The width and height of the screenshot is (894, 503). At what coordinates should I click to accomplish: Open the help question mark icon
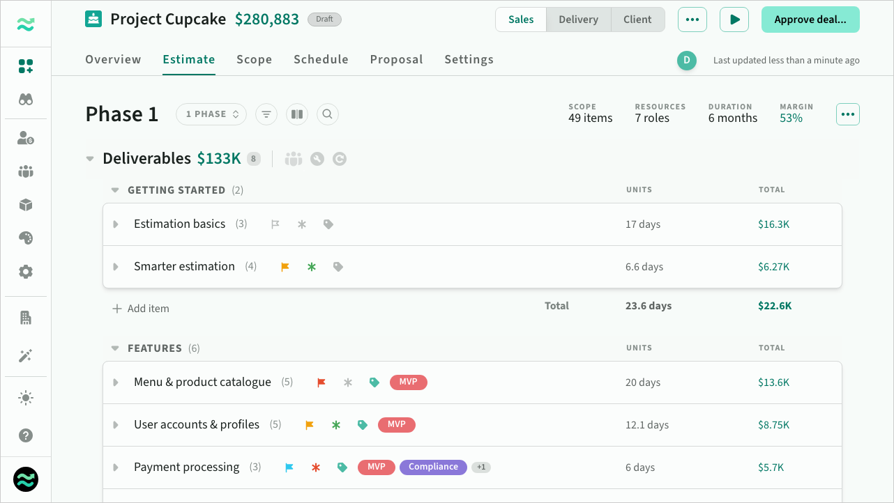pos(26,435)
